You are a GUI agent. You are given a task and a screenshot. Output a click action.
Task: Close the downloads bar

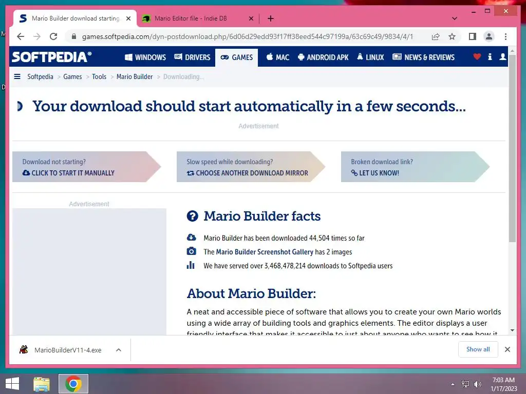507,349
